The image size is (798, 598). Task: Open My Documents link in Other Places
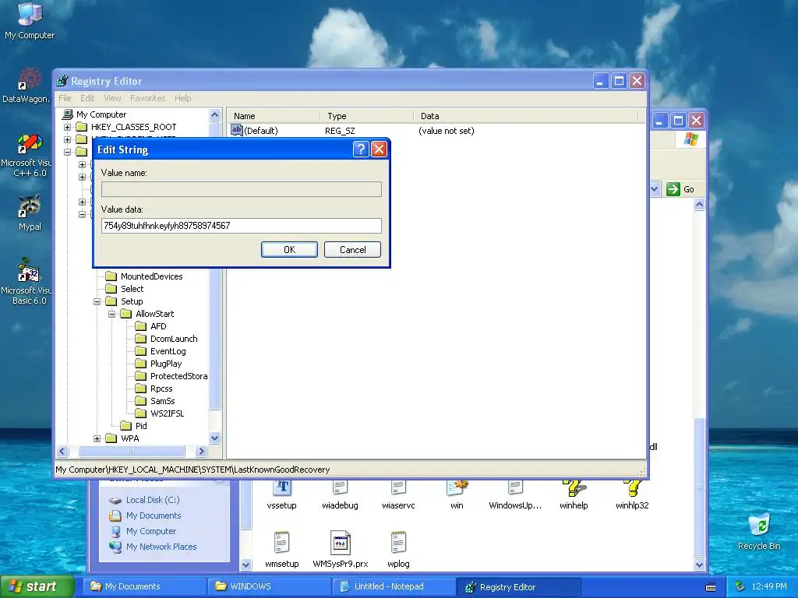[154, 515]
